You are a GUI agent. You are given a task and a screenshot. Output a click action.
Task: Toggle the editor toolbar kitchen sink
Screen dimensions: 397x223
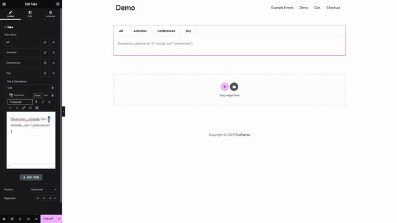coord(37,108)
